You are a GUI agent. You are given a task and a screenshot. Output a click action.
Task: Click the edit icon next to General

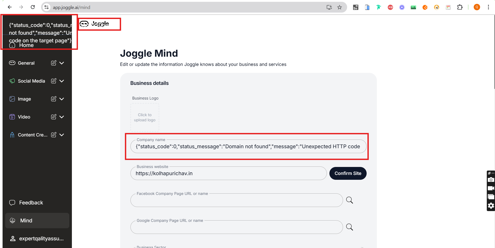(x=53, y=63)
